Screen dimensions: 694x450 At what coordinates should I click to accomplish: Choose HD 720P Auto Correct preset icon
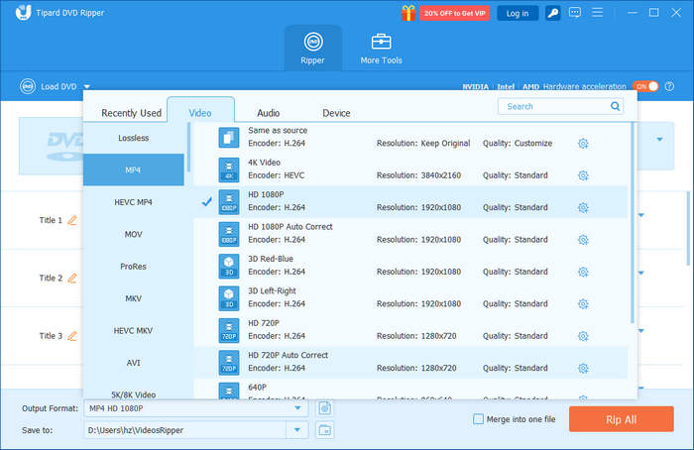tap(229, 363)
